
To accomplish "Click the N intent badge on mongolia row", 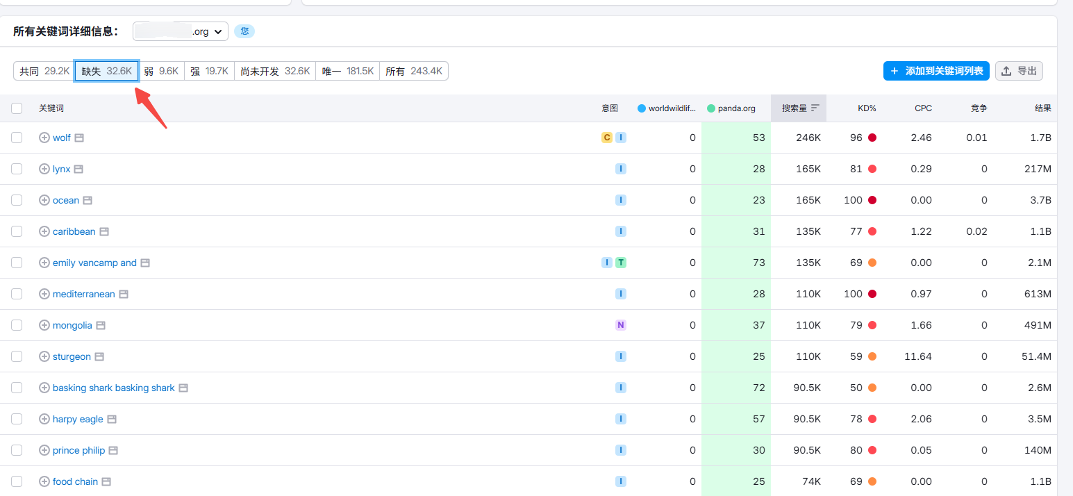I will tap(620, 324).
